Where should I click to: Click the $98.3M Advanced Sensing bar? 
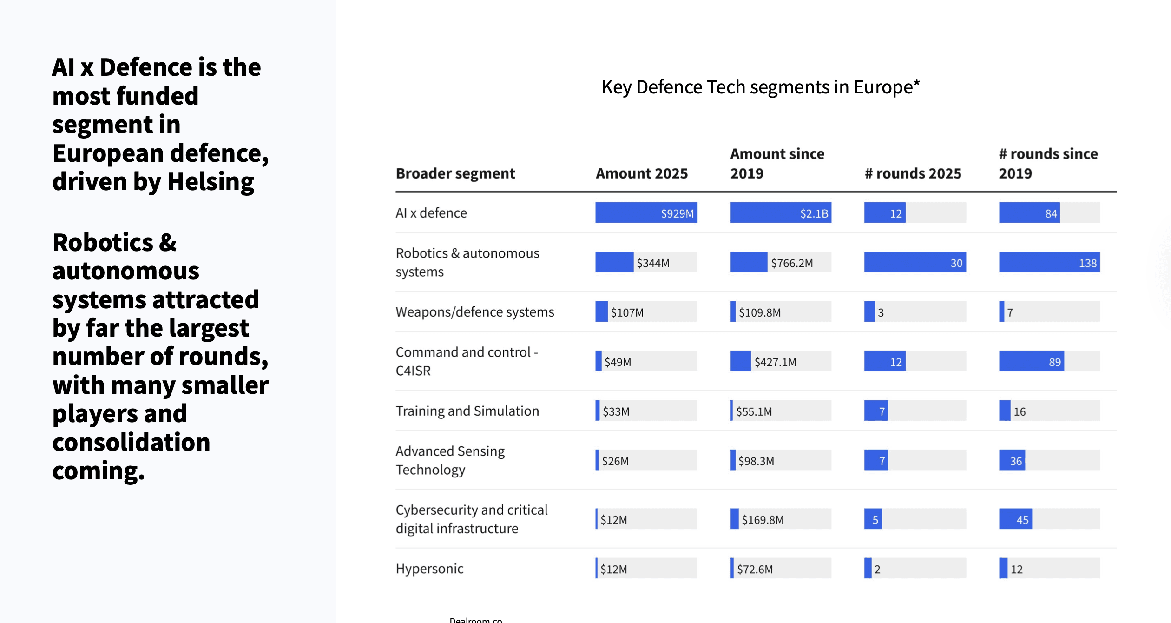tap(755, 461)
